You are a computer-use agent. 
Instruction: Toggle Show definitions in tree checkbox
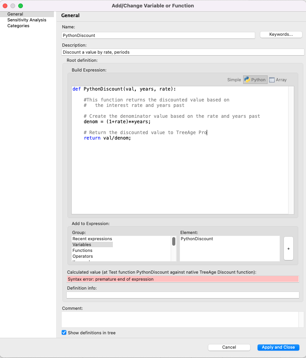point(64,333)
